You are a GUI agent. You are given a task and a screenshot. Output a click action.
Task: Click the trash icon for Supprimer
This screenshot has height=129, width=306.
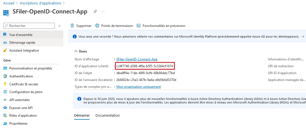tap(72, 26)
